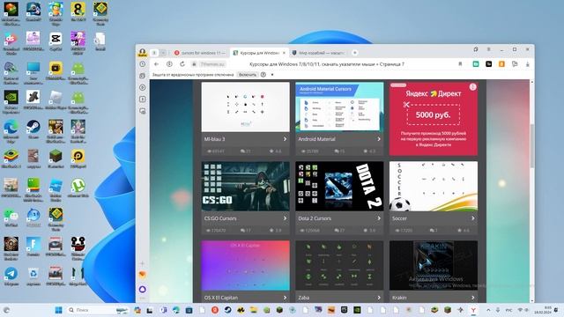Open the uTorrent desktop shortcut

(78, 188)
